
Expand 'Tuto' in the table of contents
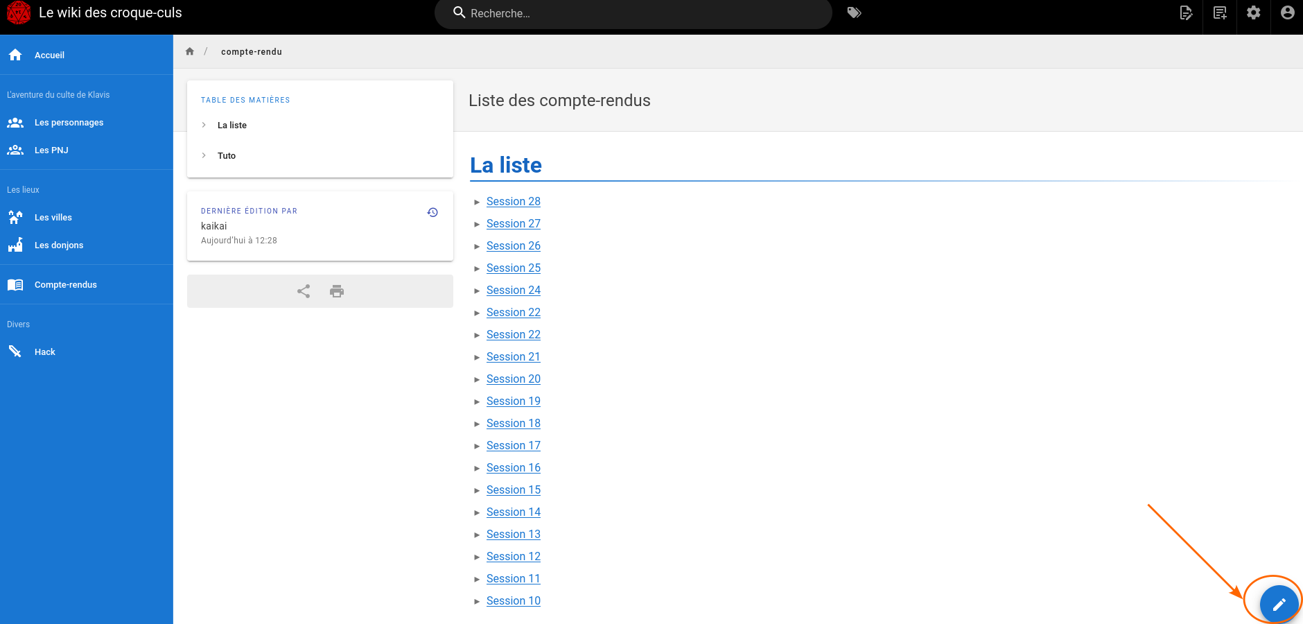pos(203,155)
